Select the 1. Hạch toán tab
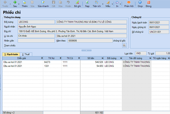The image size is (170, 114). click(11, 54)
